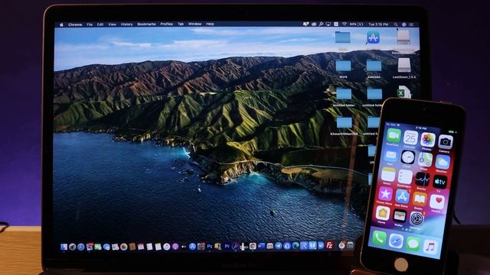Open Control Center in the menu bar
The image size is (490, 275).
(412, 24)
